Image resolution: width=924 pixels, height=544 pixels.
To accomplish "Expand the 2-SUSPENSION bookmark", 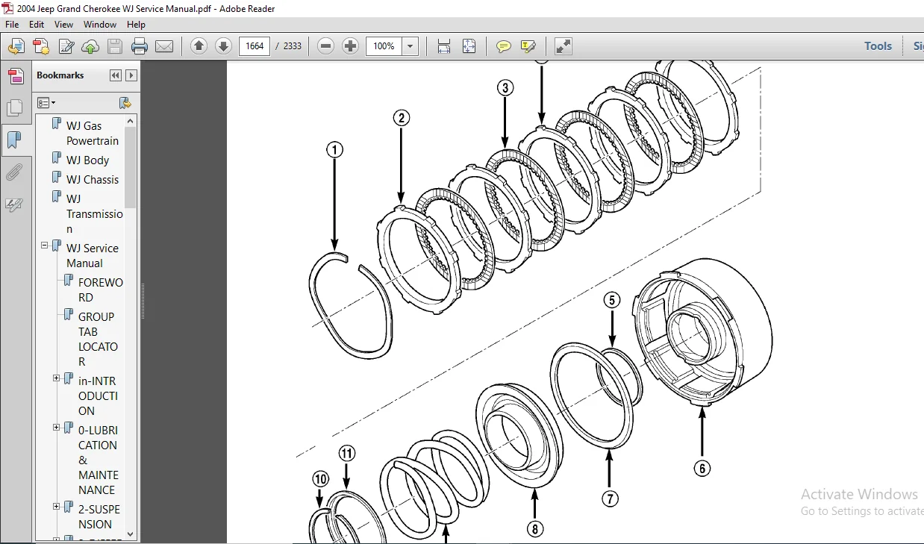I will click(56, 507).
